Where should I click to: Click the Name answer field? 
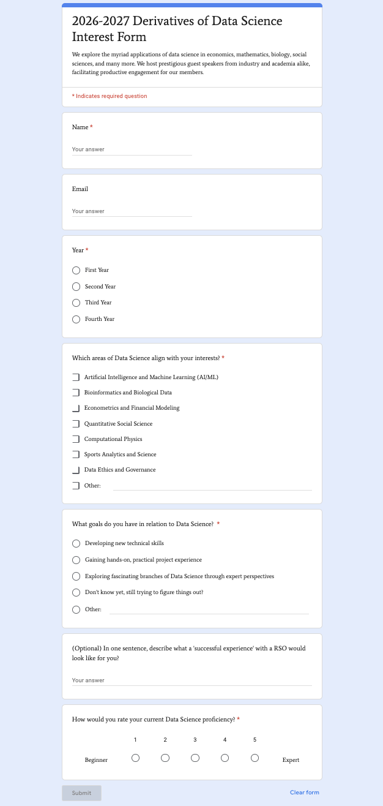(x=132, y=149)
